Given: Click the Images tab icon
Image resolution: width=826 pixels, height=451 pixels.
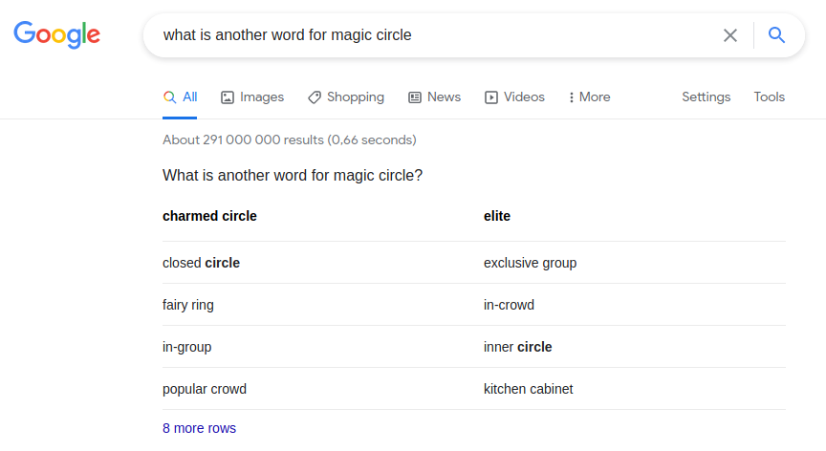Looking at the screenshot, I should [x=227, y=97].
